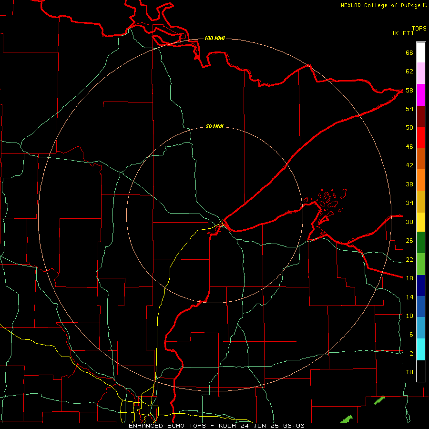The image size is (429, 429).
Task: Click the lower green echo at the bottom edge
Action: [x=347, y=419]
